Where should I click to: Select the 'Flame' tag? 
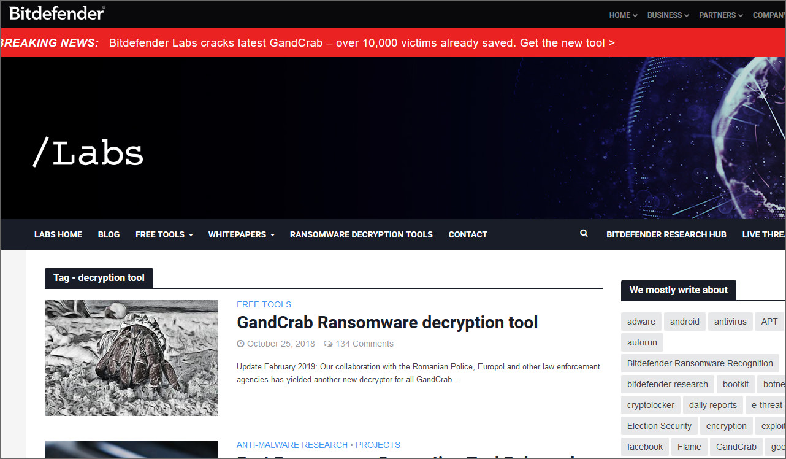point(690,447)
